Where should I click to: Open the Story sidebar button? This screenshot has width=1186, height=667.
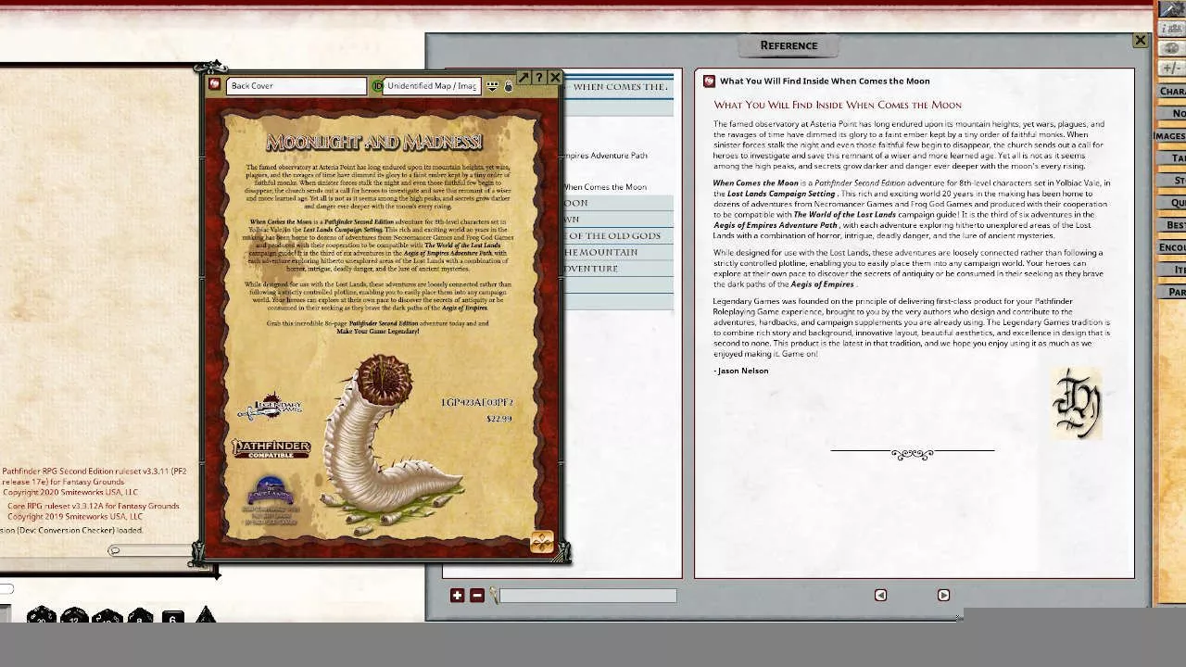pos(1171,180)
